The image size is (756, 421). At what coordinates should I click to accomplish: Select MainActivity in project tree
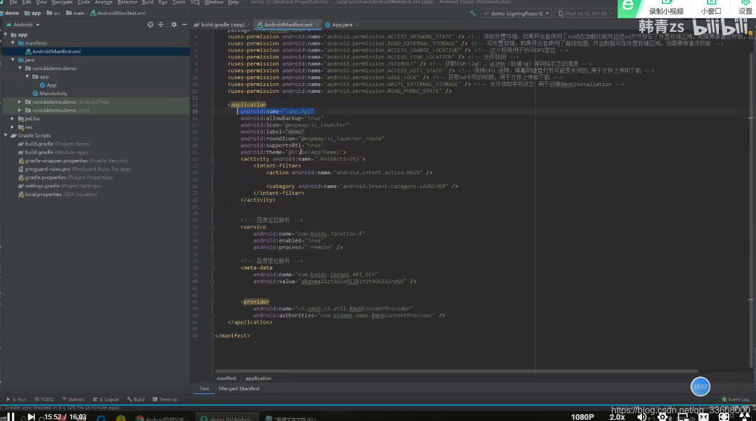tap(53, 93)
